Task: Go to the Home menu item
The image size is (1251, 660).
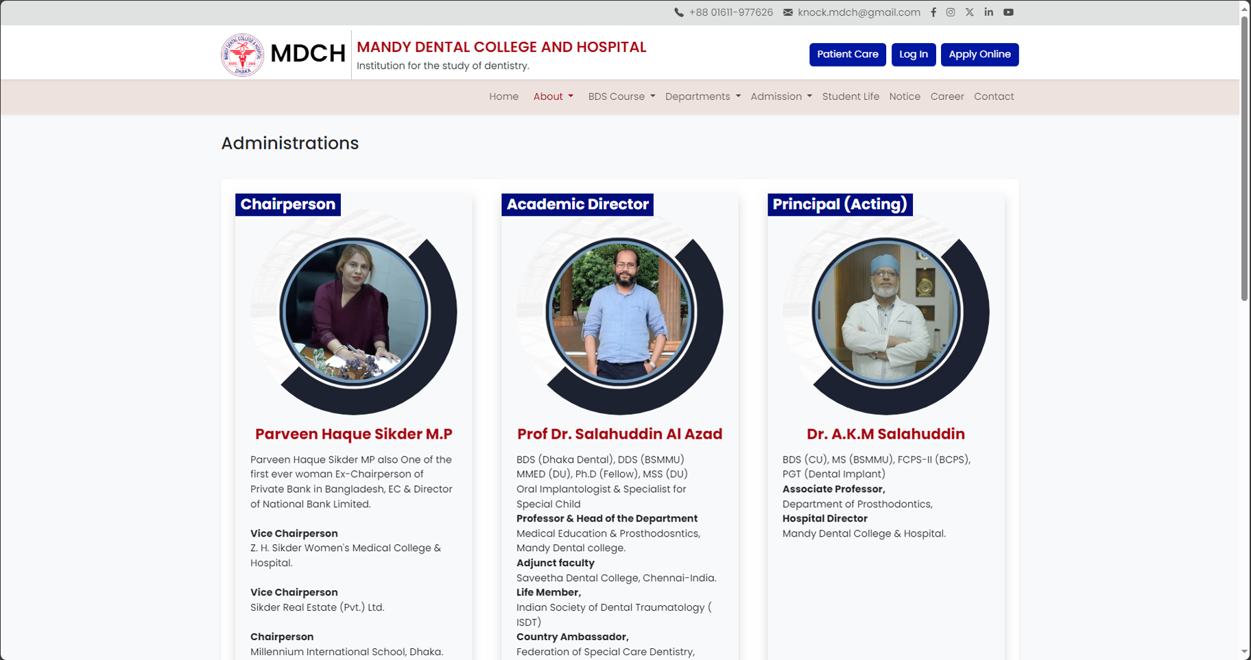Action: pos(503,97)
